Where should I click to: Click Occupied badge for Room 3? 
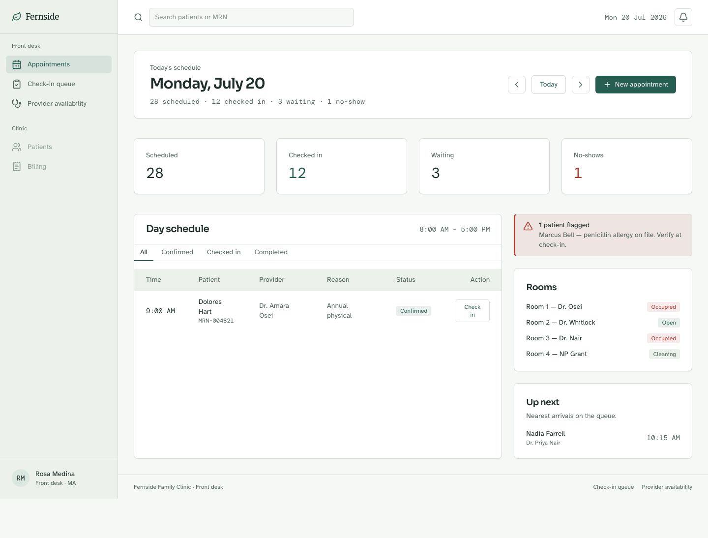(663, 338)
